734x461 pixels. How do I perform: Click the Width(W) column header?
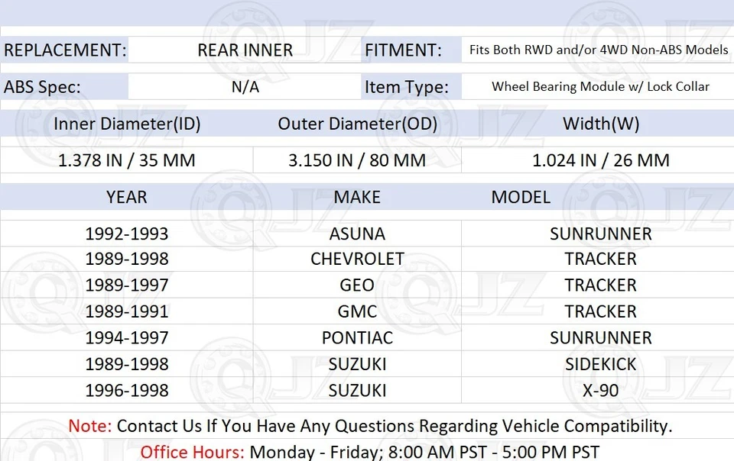click(601, 123)
